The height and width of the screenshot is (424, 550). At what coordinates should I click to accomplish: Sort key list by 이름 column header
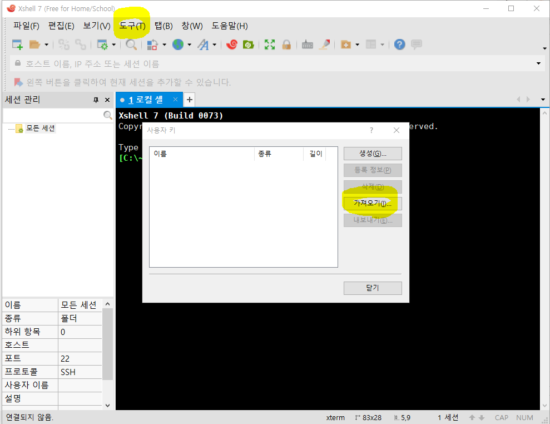pos(202,154)
